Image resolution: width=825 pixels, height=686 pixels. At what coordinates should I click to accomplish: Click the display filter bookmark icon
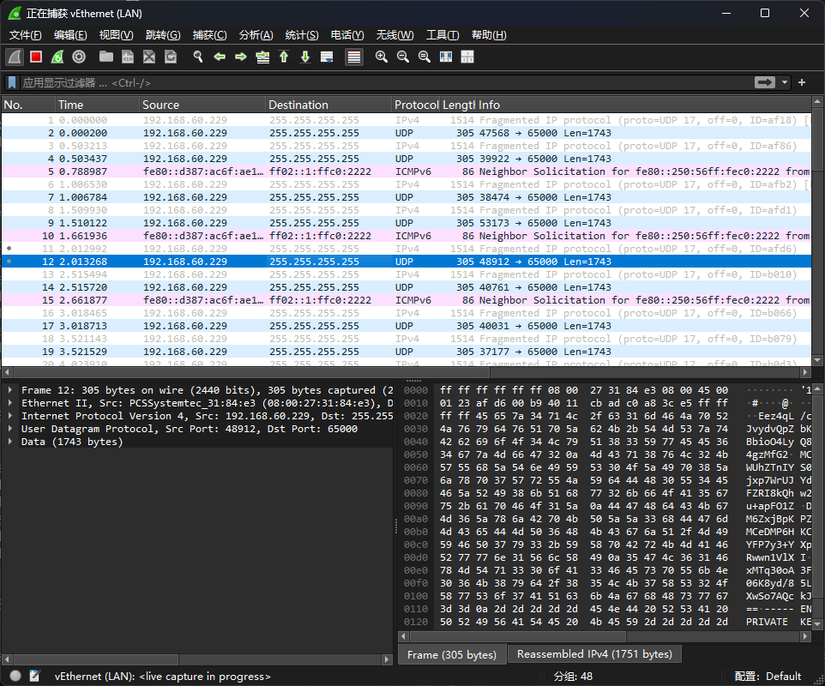pos(12,82)
